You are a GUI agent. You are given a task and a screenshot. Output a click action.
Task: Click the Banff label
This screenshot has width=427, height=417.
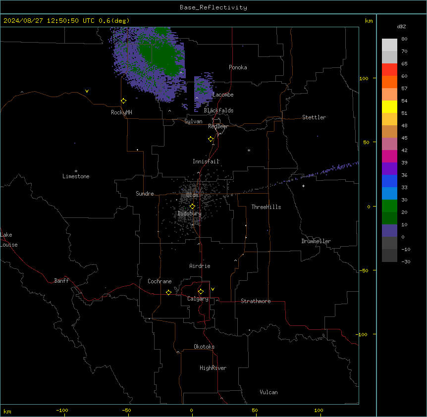tap(61, 281)
